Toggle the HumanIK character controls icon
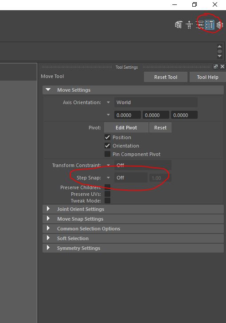Screen dimensions: 226x323 189,25
